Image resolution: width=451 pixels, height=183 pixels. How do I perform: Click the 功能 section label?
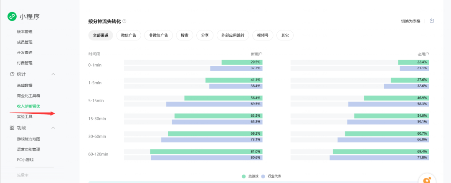[21, 128]
